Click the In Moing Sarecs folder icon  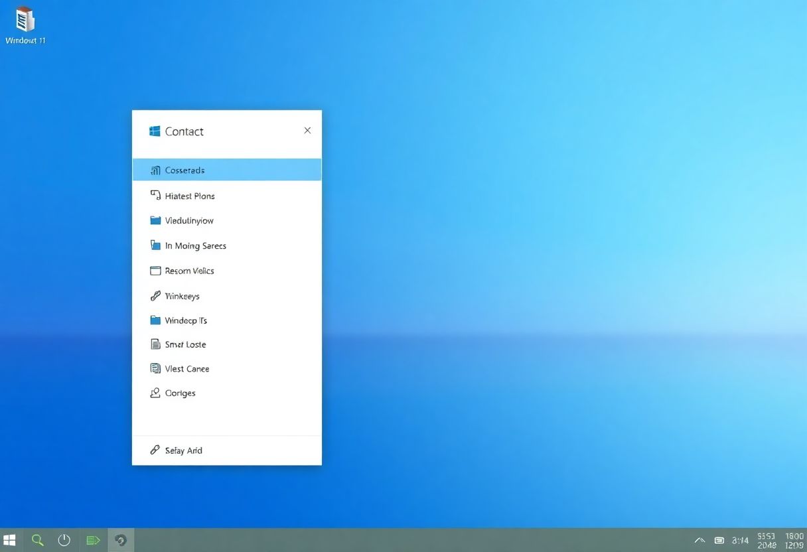[156, 245]
